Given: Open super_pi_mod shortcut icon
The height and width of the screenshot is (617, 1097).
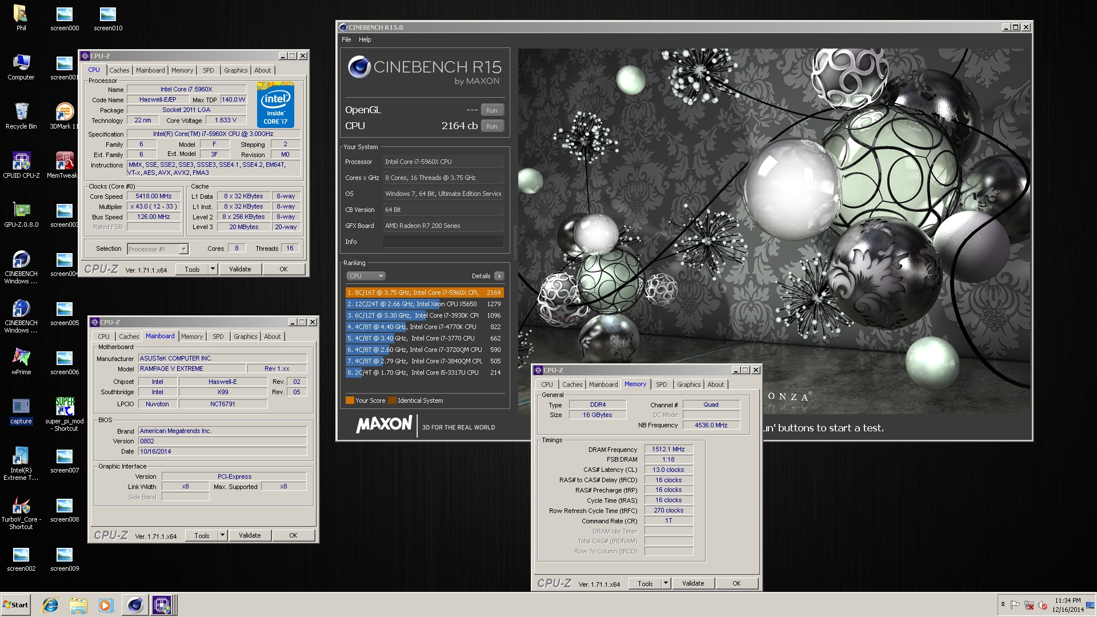Looking at the screenshot, I should (65, 414).
